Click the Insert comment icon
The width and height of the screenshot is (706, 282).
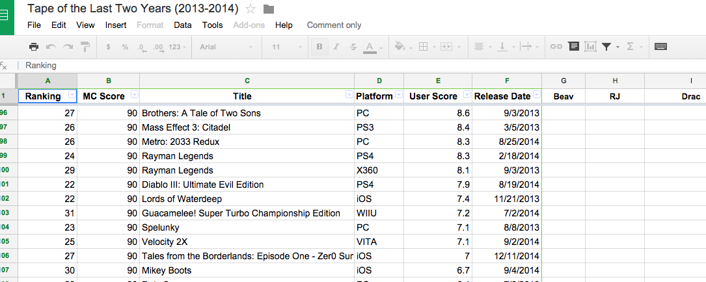[573, 46]
